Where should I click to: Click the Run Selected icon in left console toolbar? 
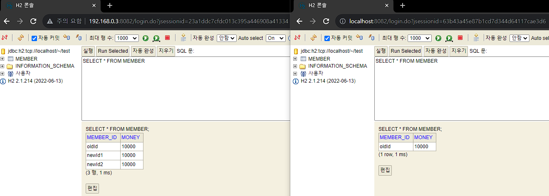pyautogui.click(x=156, y=38)
